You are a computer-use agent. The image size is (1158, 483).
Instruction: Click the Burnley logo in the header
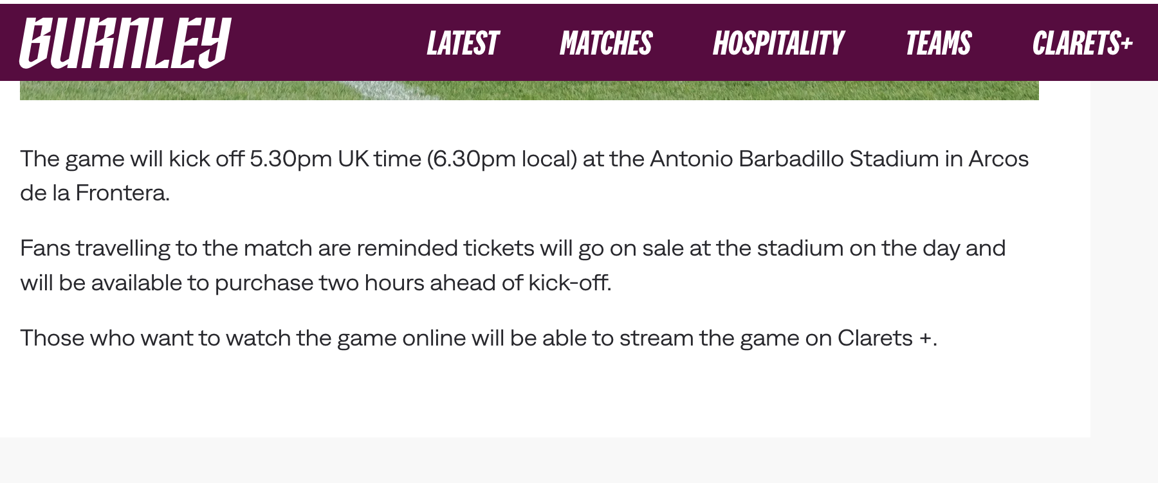point(125,42)
